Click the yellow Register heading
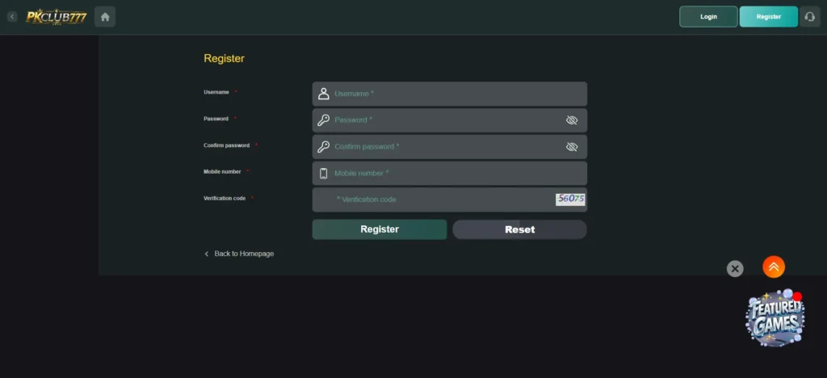Viewport: 827px width, 378px height. tap(225, 58)
